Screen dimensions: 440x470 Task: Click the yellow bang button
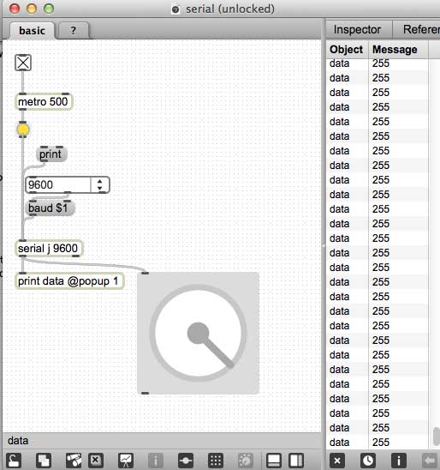(23, 130)
